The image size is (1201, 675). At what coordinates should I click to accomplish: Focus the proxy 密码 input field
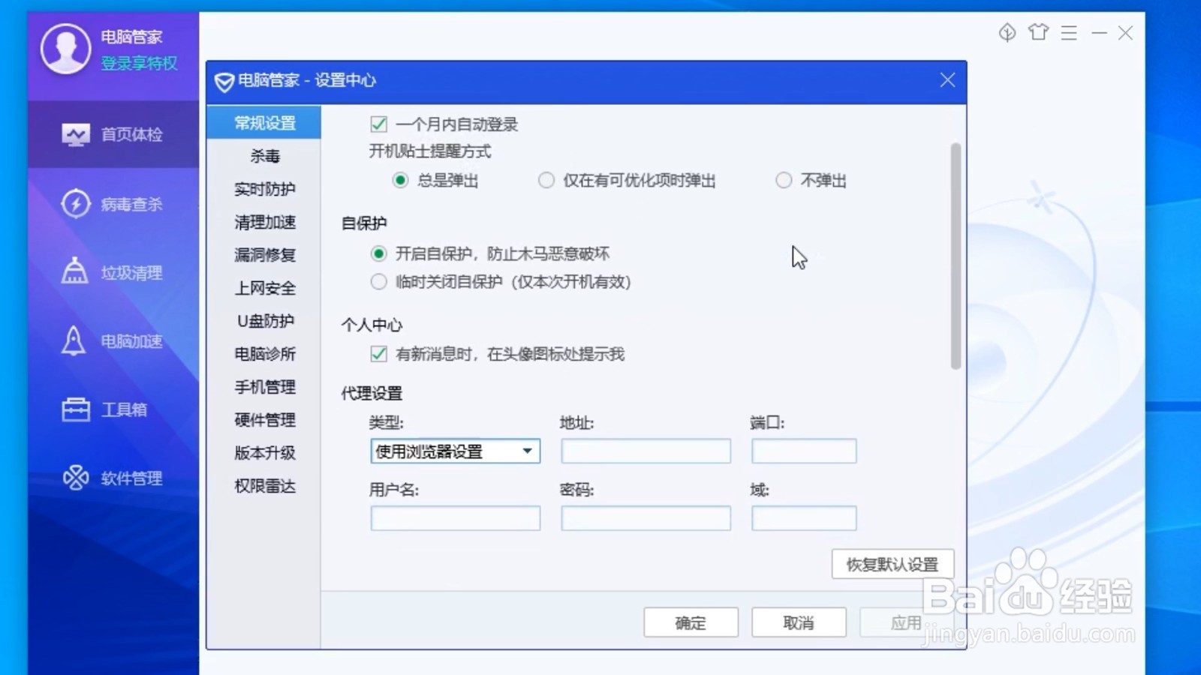[646, 518]
